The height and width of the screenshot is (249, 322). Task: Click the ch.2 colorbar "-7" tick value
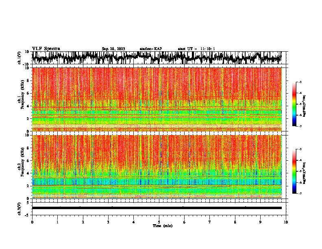[300, 193]
